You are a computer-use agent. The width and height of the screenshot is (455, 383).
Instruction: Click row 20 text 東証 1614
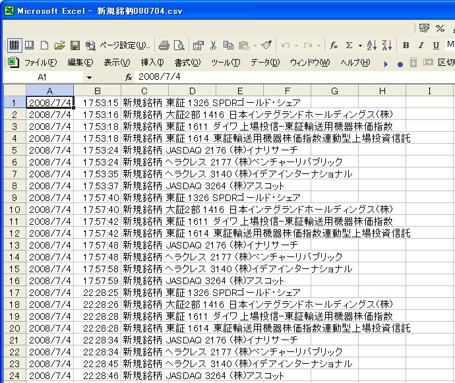187,328
